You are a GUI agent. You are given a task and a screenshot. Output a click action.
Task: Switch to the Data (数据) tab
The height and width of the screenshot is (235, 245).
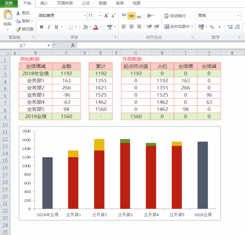[103, 3]
